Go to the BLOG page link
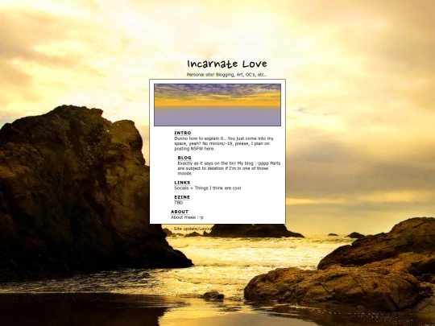The image size is (435, 326). 184,158
